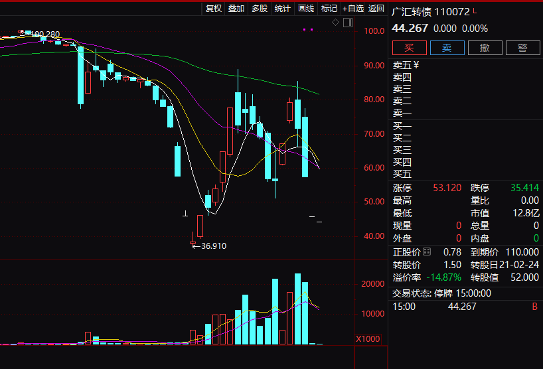Click the 转股日 21-02-24 entry
This screenshot has width=543, height=369.
[504, 265]
